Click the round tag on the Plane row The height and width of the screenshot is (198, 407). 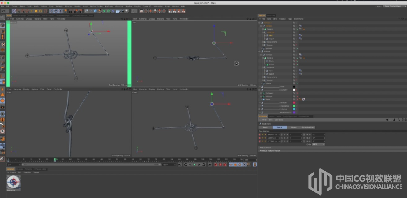pos(303,99)
